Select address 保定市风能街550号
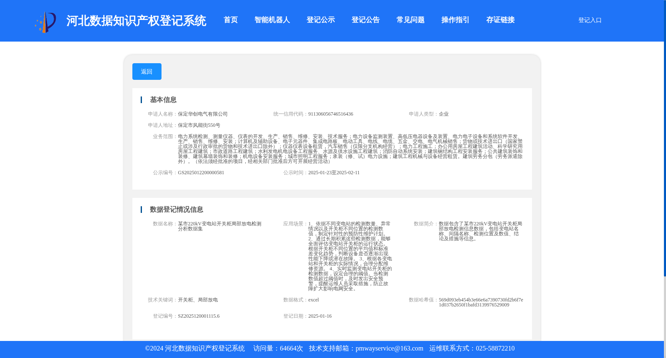Screen dimensions: 666x358 [199, 125]
